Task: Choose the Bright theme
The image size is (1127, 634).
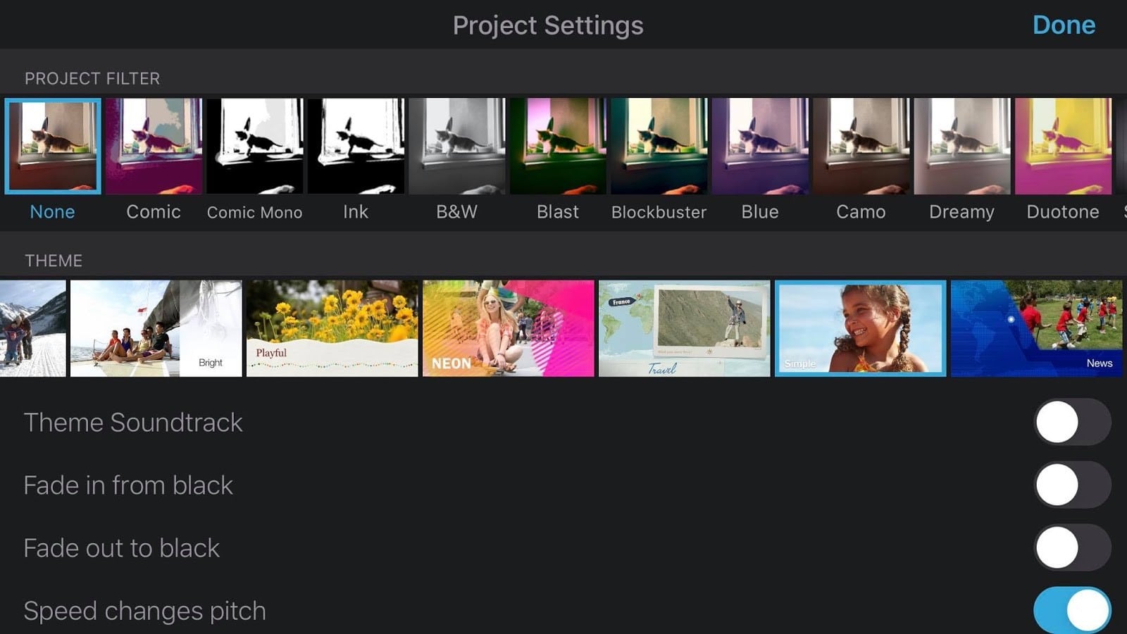Action: pyautogui.click(x=156, y=328)
